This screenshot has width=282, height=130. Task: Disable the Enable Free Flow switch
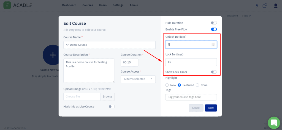click(214, 29)
